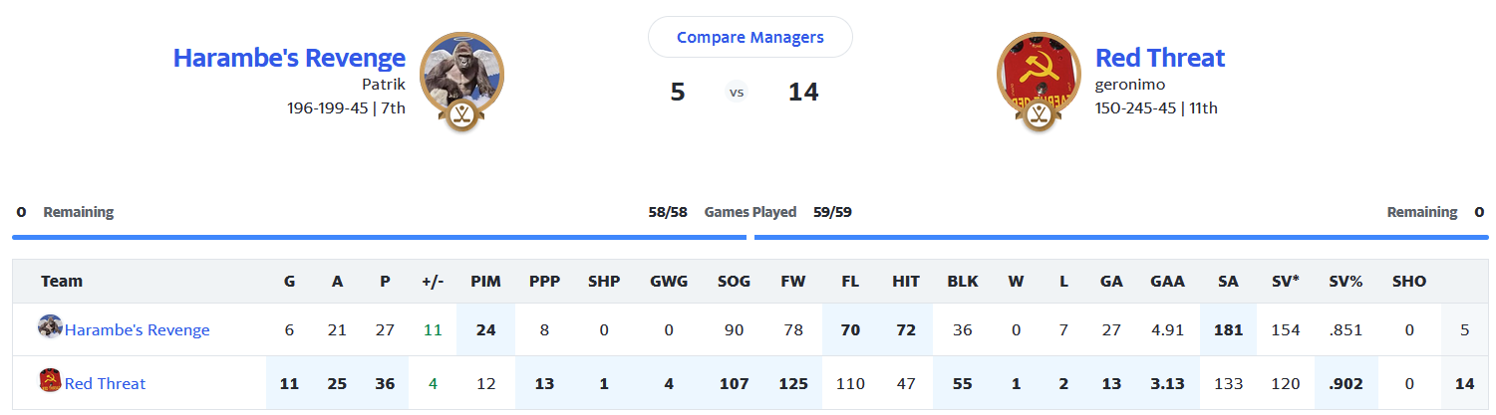The image size is (1496, 415).
Task: Click hockey badge under Red Threat avatar
Action: pos(1039,115)
